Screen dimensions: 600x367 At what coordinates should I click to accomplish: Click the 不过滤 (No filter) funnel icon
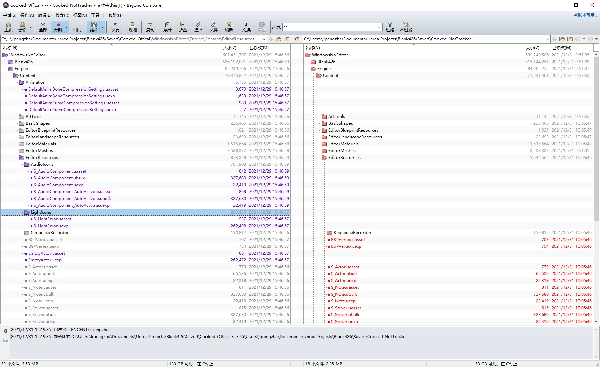[x=406, y=27]
